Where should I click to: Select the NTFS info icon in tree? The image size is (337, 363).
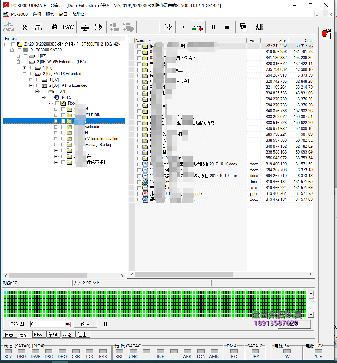click(x=57, y=97)
